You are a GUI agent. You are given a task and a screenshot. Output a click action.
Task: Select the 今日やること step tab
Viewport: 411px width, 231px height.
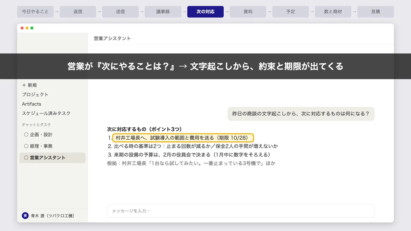tap(35, 12)
